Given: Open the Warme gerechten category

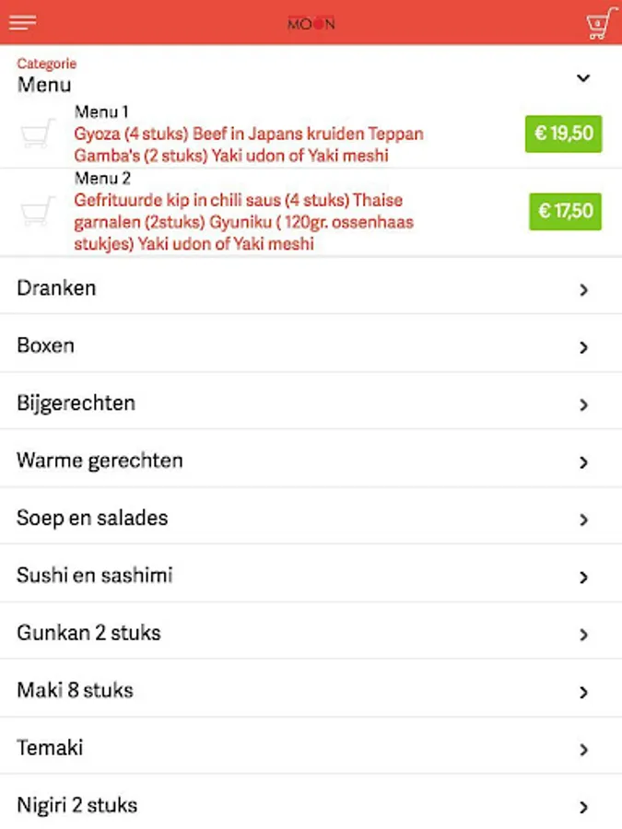Looking at the screenshot, I should (311, 461).
